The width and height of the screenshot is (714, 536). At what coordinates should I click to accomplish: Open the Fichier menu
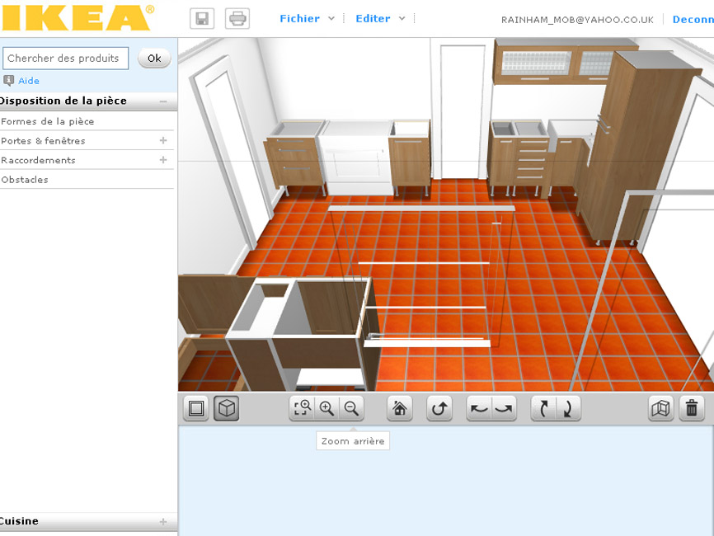coord(300,17)
